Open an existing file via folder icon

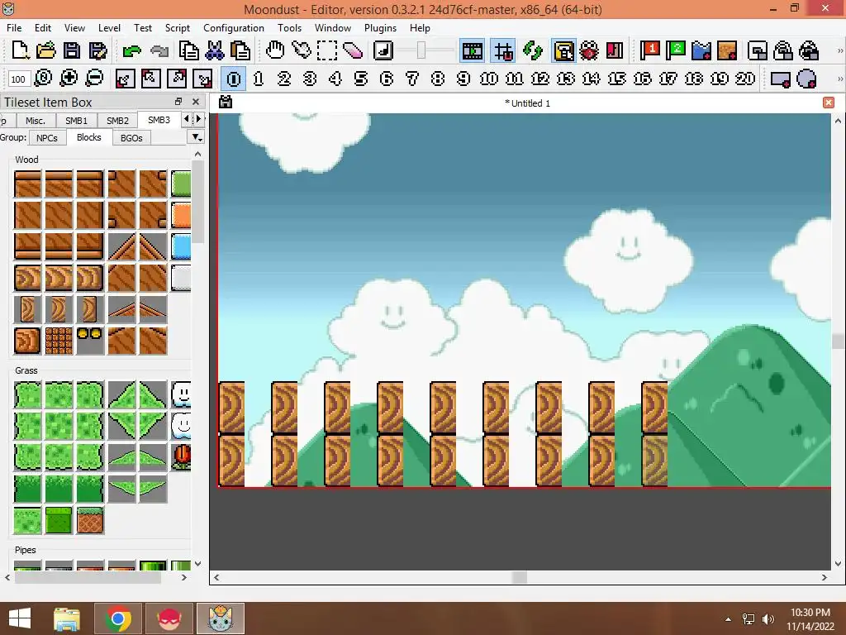(x=46, y=50)
